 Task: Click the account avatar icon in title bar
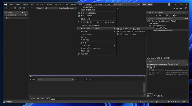coord(169,4)
